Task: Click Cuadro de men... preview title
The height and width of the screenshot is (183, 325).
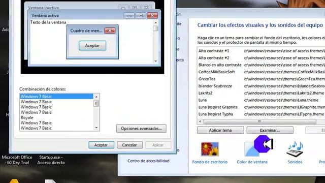Action: [86, 30]
